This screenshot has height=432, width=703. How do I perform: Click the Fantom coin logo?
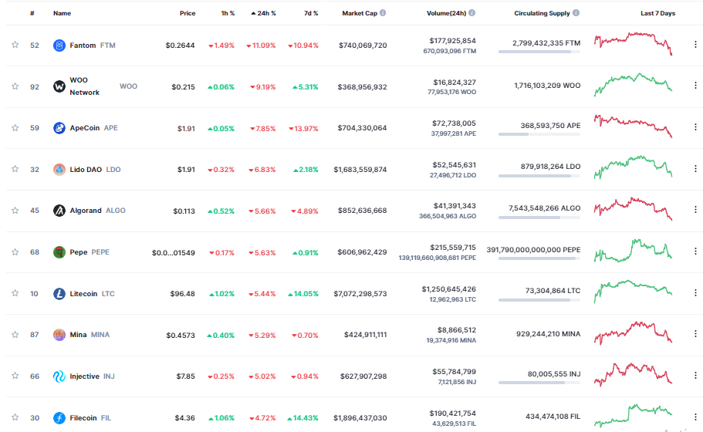(x=59, y=46)
